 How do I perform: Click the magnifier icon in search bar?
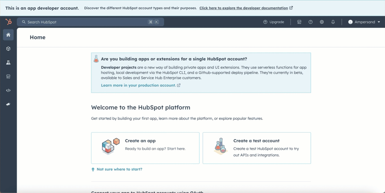coord(24,22)
